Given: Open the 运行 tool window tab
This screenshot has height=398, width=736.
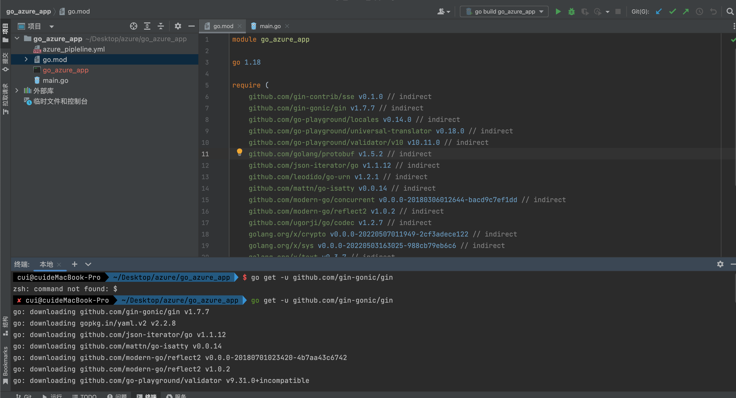Looking at the screenshot, I should pos(52,395).
